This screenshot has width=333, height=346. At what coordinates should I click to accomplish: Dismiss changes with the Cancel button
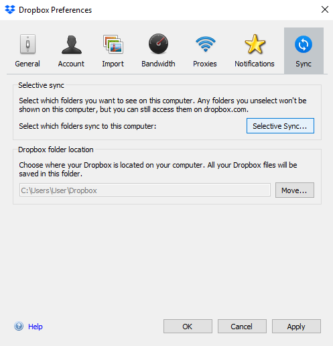(242, 327)
